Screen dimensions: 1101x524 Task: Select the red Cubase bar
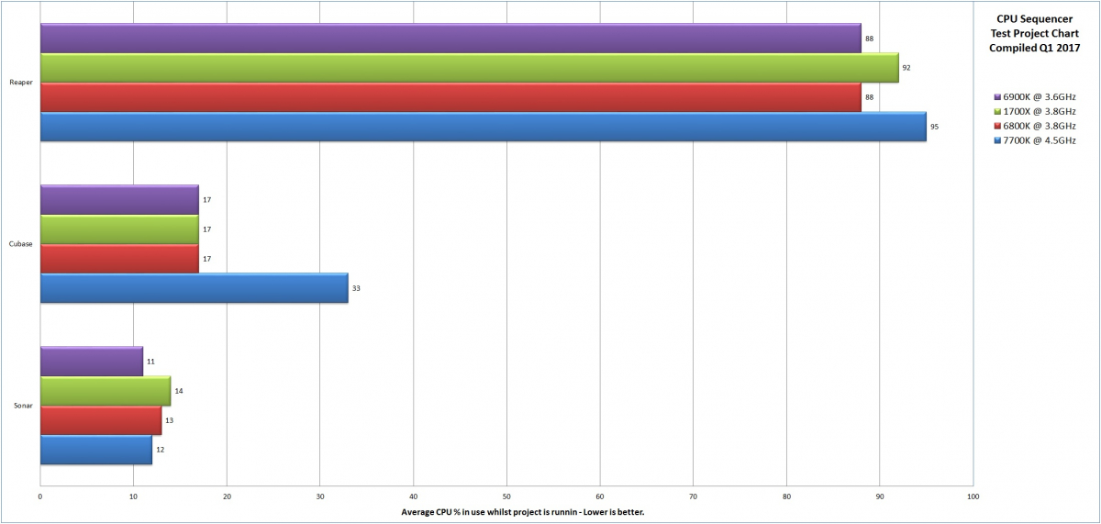tap(119, 259)
